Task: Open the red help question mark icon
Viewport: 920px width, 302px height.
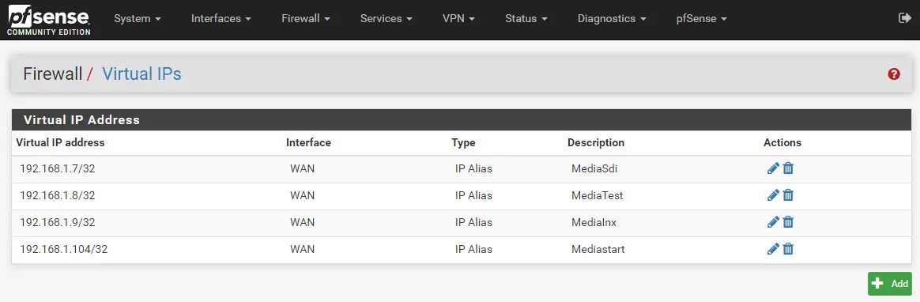Action: (894, 74)
